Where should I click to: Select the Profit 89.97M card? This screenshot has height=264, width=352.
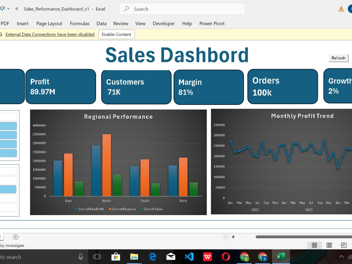61,87
